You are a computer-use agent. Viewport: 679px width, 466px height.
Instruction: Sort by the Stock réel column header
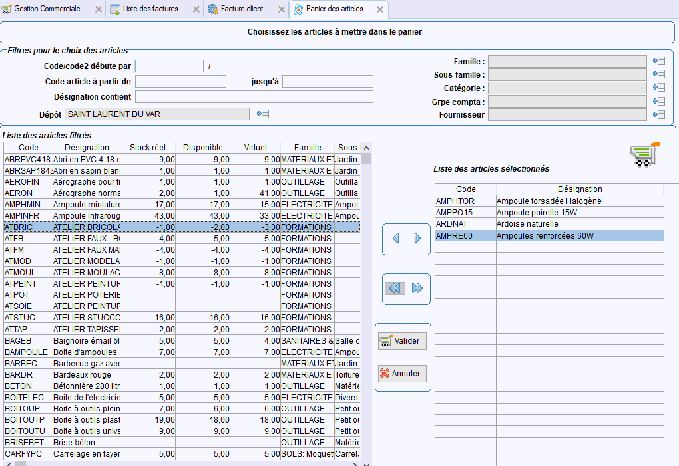(148, 148)
